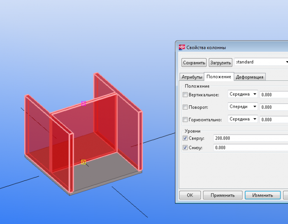This screenshot has width=288, height=224.
Task: Switch to the Деформация tab
Action: point(249,77)
